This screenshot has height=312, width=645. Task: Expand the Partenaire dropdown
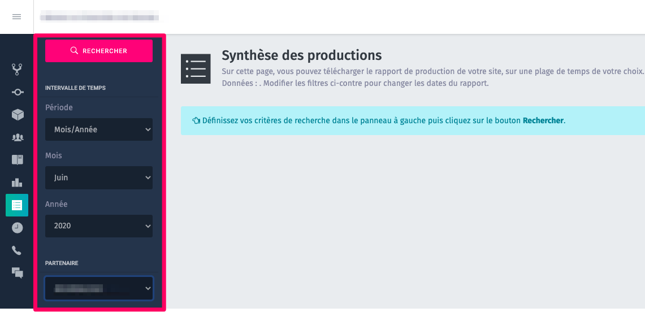click(99, 288)
